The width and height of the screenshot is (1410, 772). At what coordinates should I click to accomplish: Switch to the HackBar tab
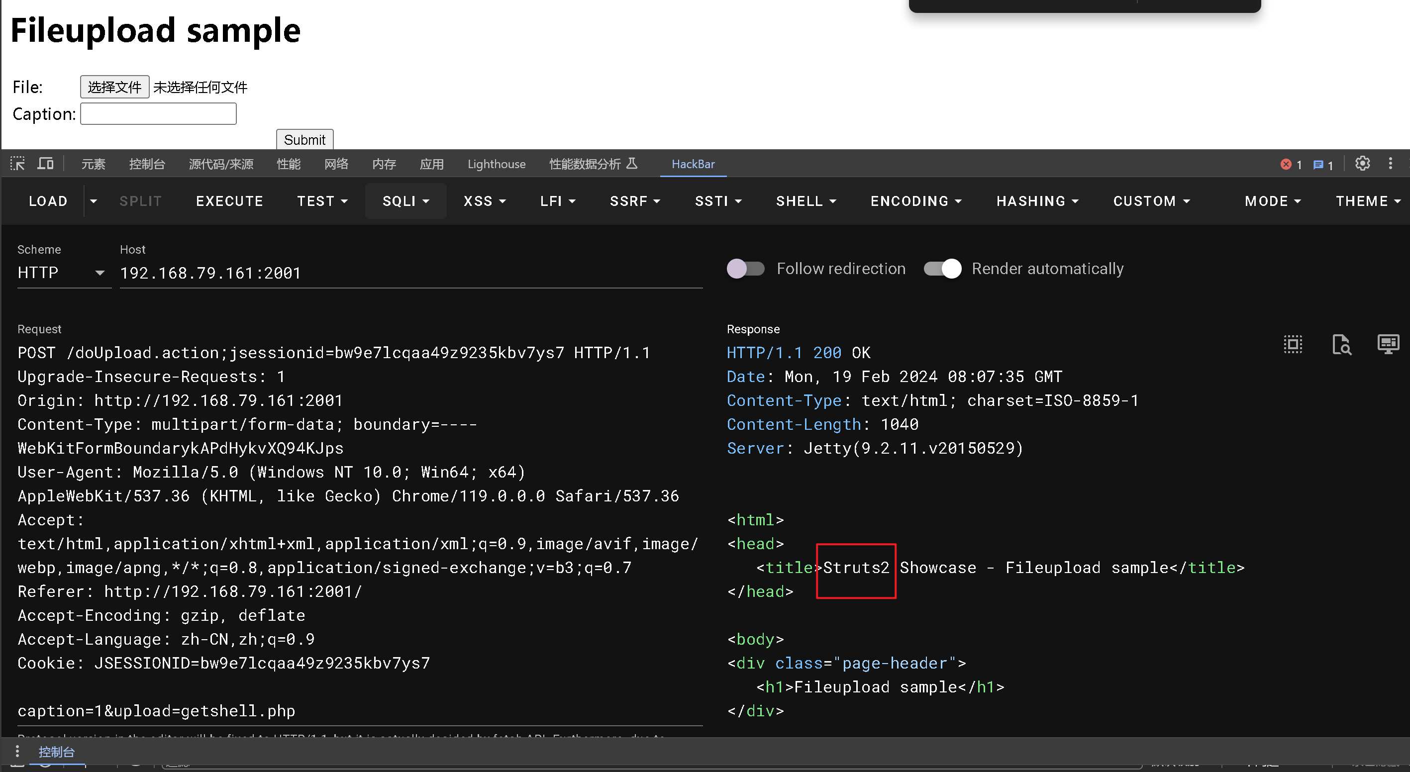(x=693, y=164)
